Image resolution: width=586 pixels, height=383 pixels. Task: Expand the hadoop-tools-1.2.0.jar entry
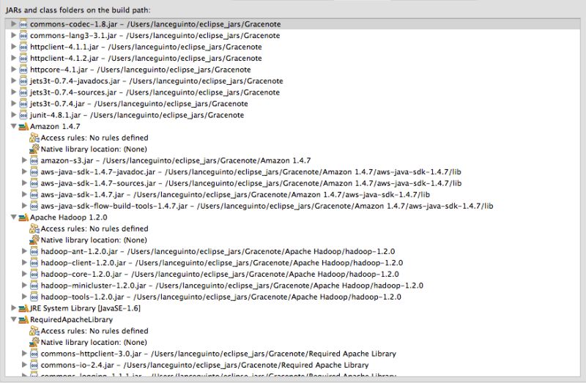click(24, 297)
